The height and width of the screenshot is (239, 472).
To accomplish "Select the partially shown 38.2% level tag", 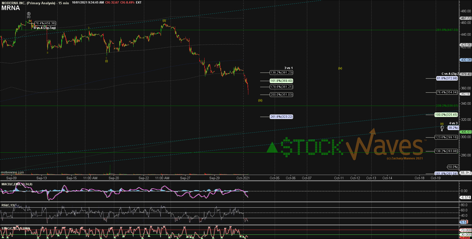I will (453, 128).
